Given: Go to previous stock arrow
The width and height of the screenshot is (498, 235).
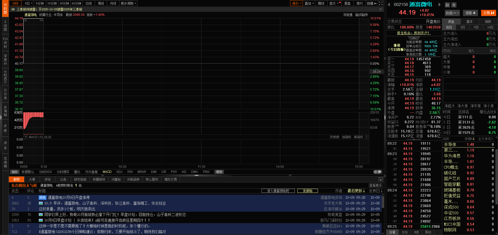Looking at the screenshot, I should 389,4.
